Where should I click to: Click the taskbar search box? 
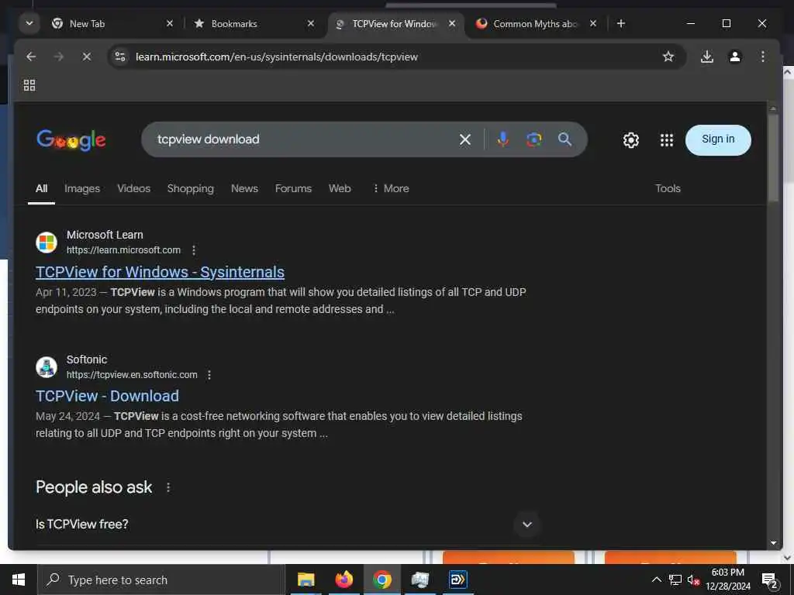(161, 580)
